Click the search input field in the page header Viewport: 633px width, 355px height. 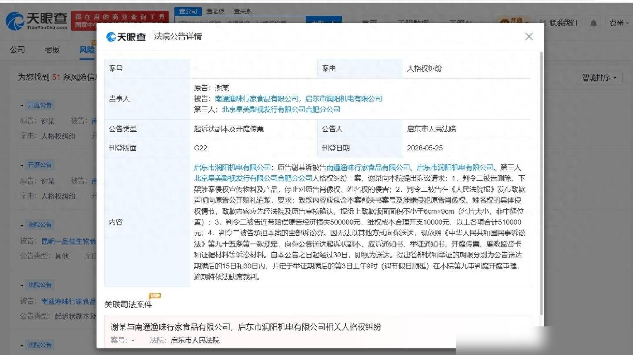click(240, 22)
